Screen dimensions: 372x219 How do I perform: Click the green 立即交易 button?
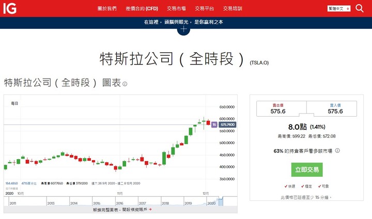pos(307,169)
